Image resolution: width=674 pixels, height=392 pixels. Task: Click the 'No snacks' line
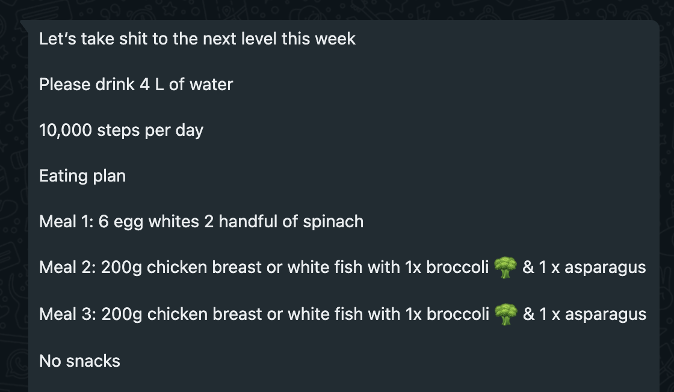pyautogui.click(x=79, y=361)
